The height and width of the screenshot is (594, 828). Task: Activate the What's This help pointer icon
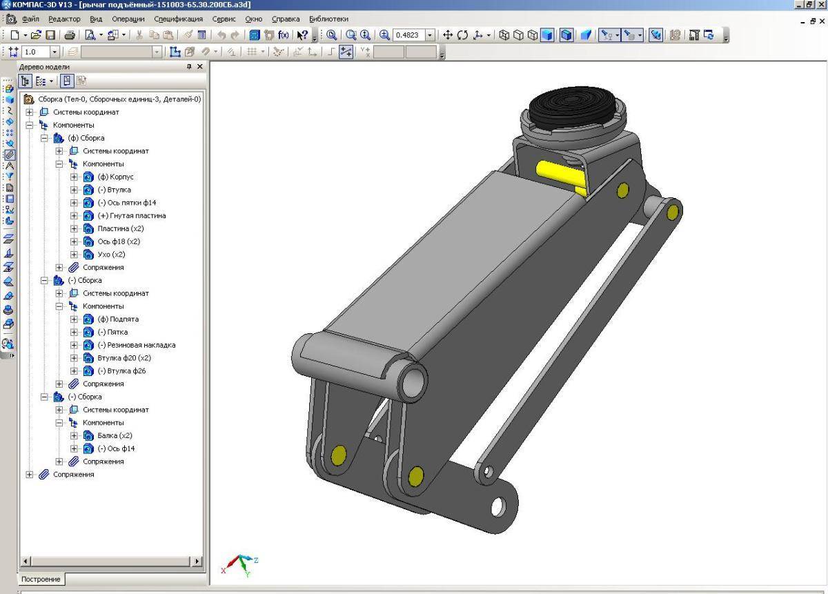(302, 34)
